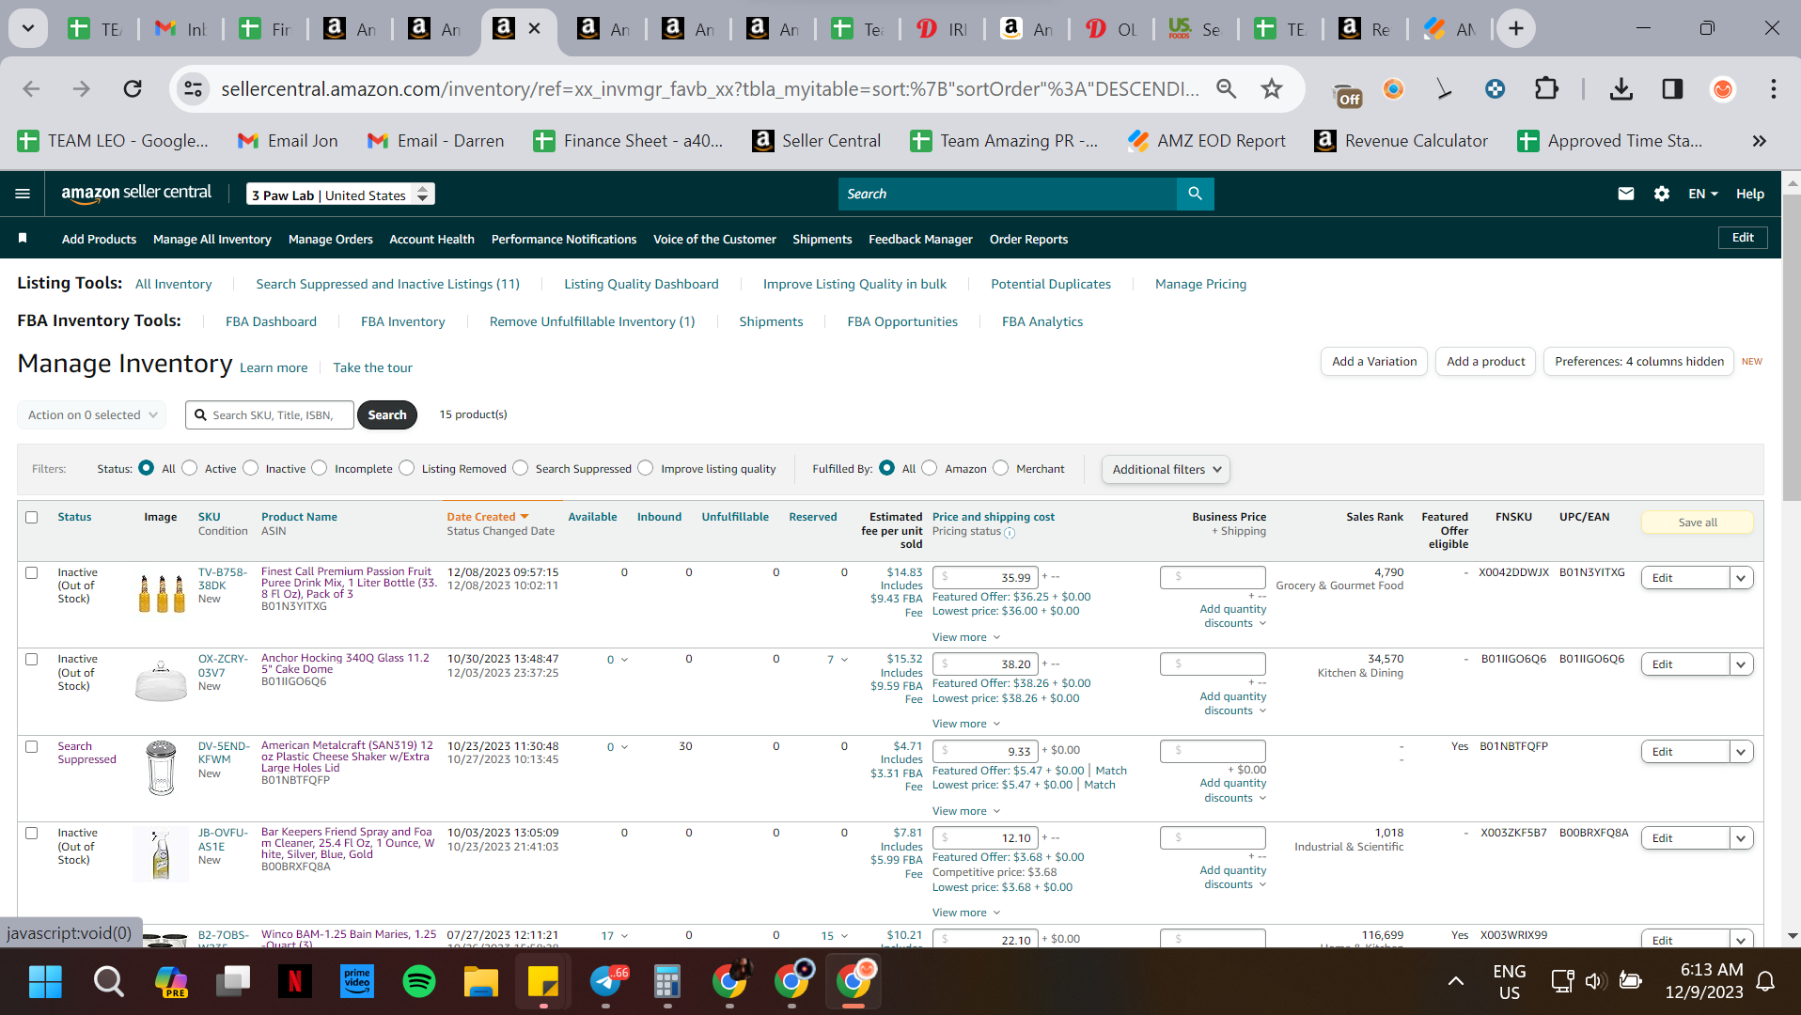Click the zoom magnifier icon in address bar

click(1226, 88)
